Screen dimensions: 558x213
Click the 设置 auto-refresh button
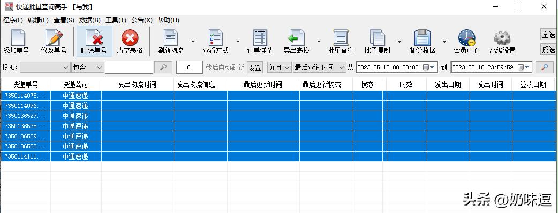click(x=255, y=67)
